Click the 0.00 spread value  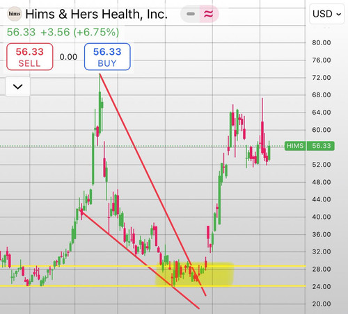[x=68, y=57]
